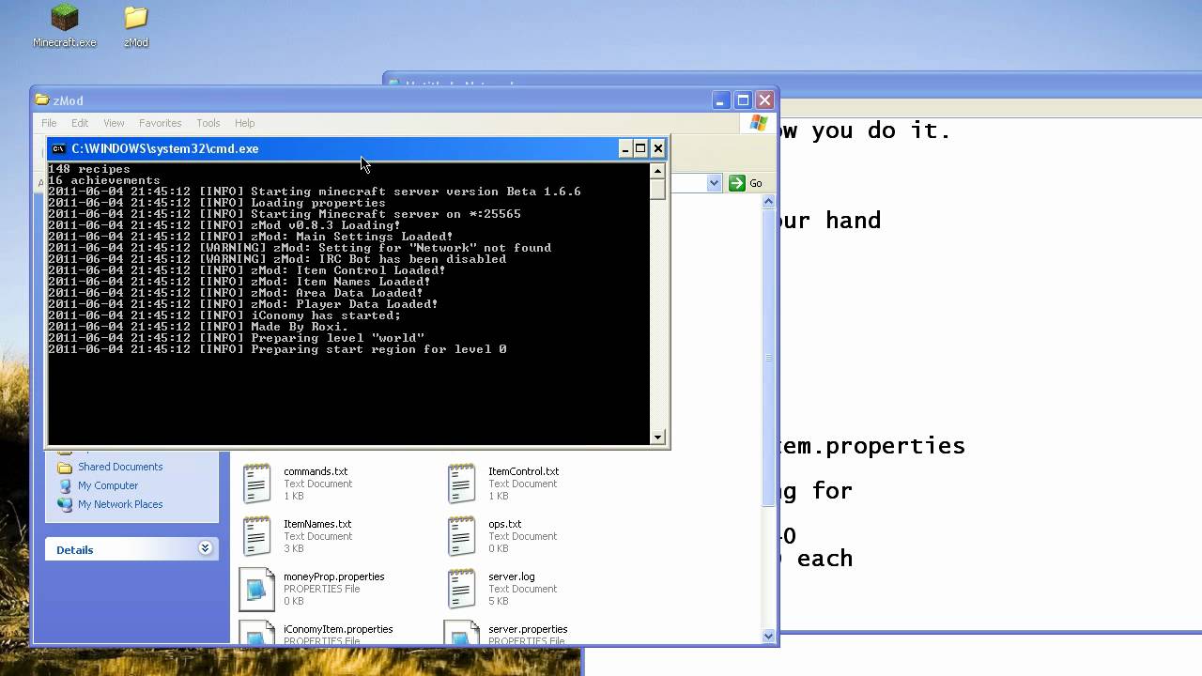The height and width of the screenshot is (676, 1202).
Task: Select the iConomyItem.properties file name
Action: tap(338, 629)
